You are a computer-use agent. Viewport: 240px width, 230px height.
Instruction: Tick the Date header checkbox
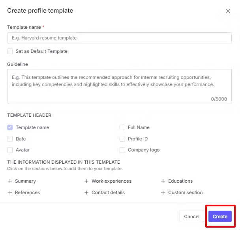click(10, 139)
